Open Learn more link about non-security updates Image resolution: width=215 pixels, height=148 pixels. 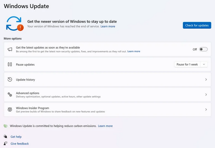(134, 51)
